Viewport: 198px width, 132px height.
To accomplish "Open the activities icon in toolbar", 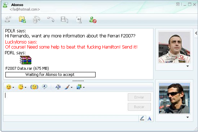I will 65,20.
